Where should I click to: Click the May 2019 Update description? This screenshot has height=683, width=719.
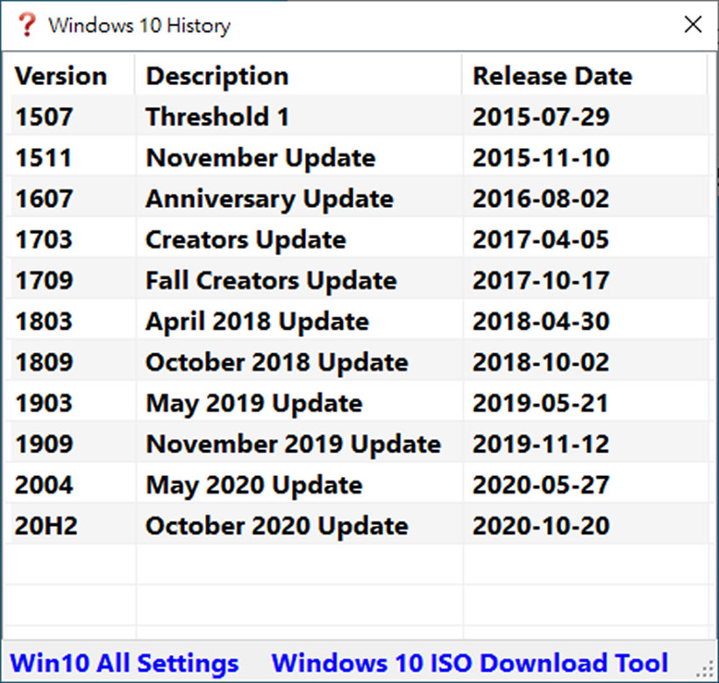click(x=253, y=403)
